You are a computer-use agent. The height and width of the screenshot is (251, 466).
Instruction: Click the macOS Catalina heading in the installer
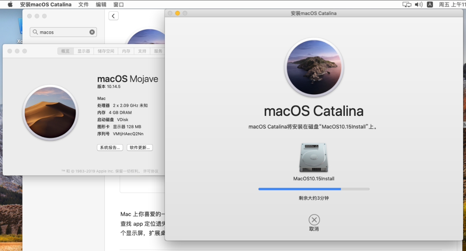point(314,111)
